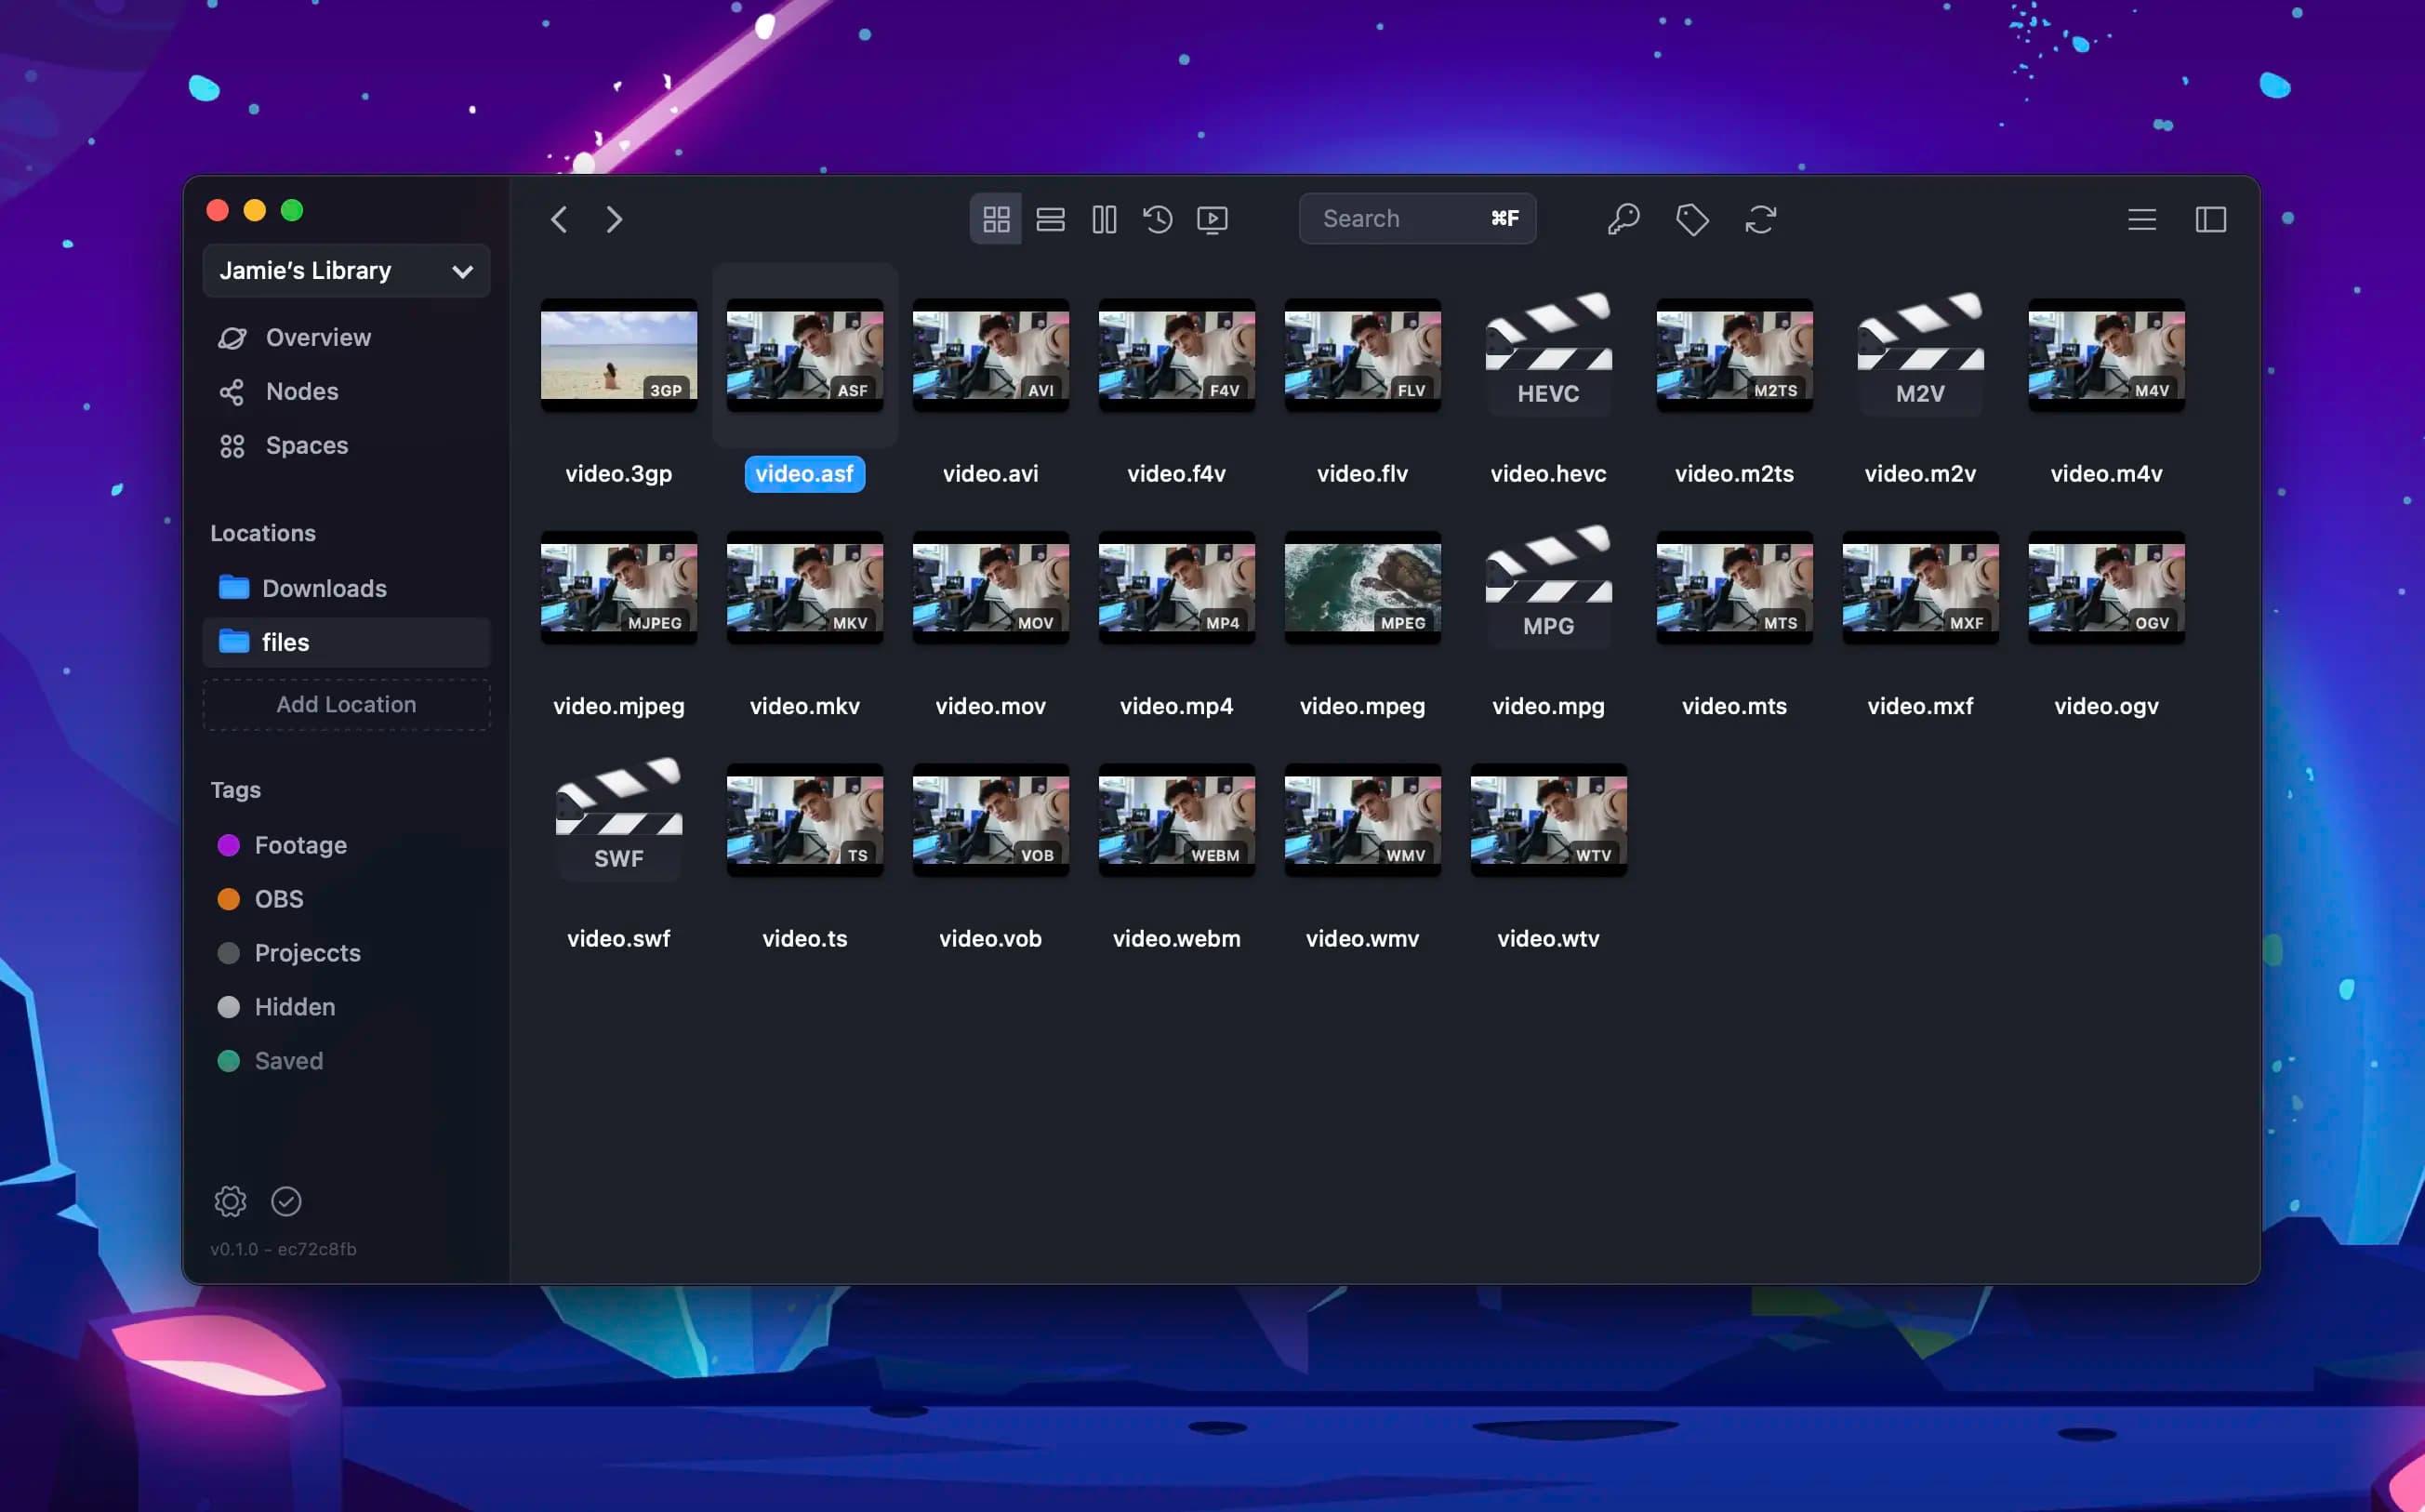Select the Hidden tag

coord(346,1007)
